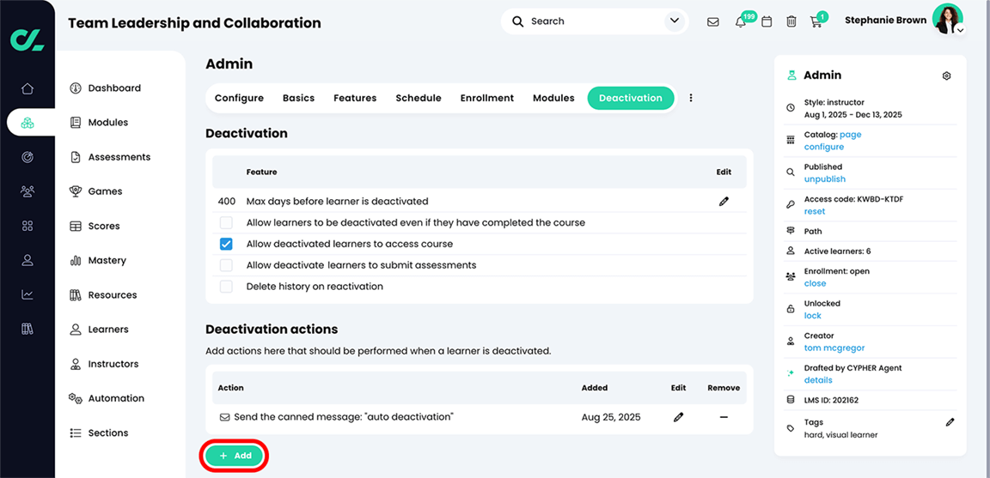Uncheck Allow deactivated learners to access course

pyautogui.click(x=226, y=244)
